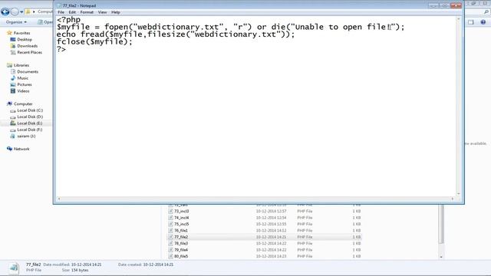Image resolution: width=491 pixels, height=276 pixels.
Task: Click the Explorer Back arrow button
Action: 5,12
